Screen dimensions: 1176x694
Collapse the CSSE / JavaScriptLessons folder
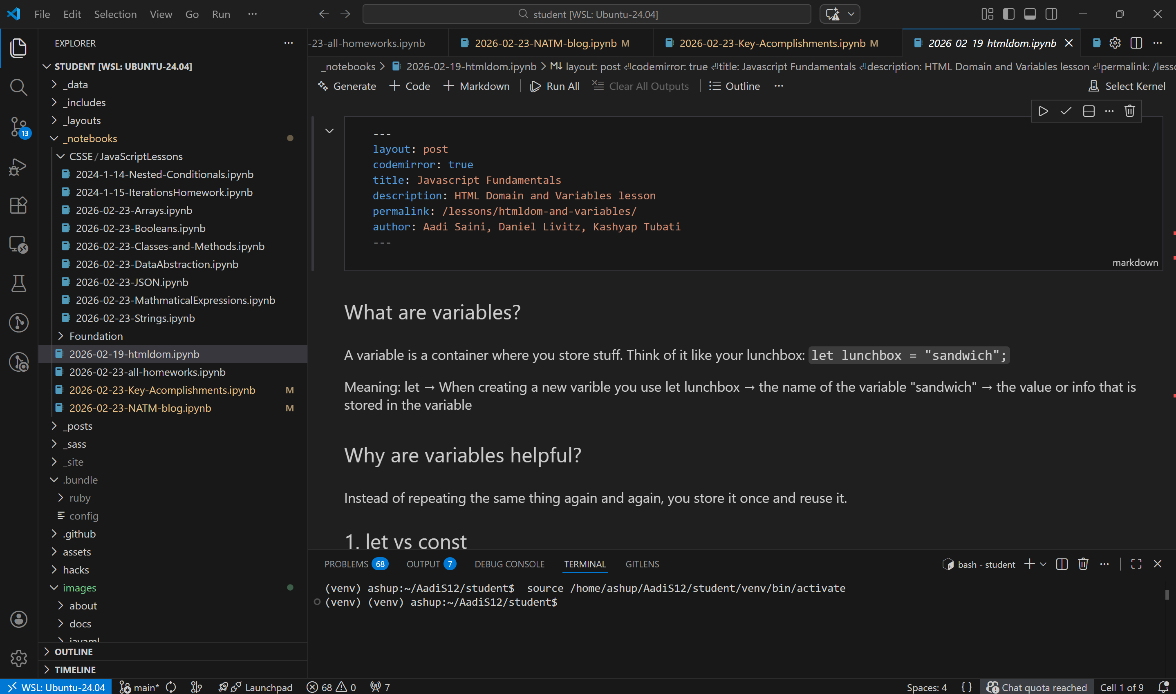[x=61, y=156]
